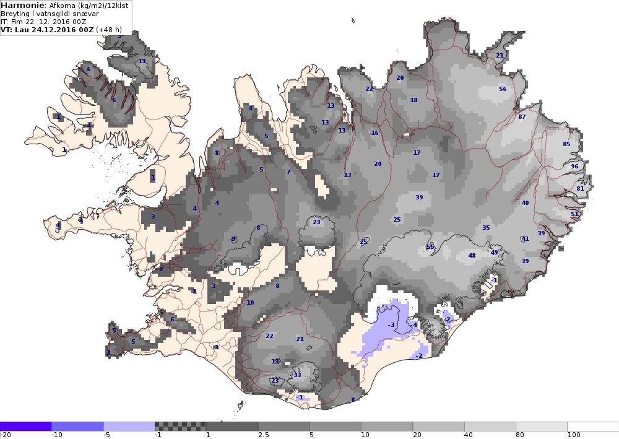Click the map value '33' in the south
Viewport: 619px width, 439px height.
click(x=297, y=375)
